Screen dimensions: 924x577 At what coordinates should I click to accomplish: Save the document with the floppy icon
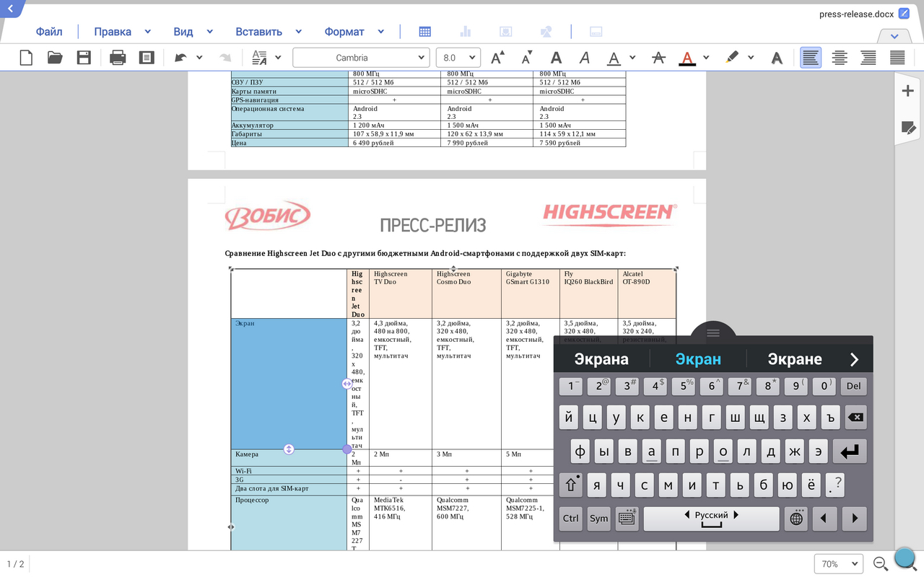(84, 58)
